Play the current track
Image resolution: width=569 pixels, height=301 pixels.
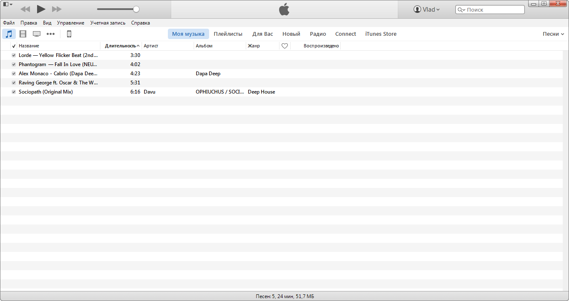coord(41,9)
